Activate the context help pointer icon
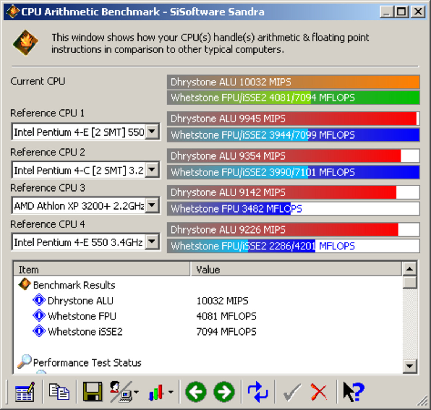Screen dimensions: 431x410 [354, 392]
